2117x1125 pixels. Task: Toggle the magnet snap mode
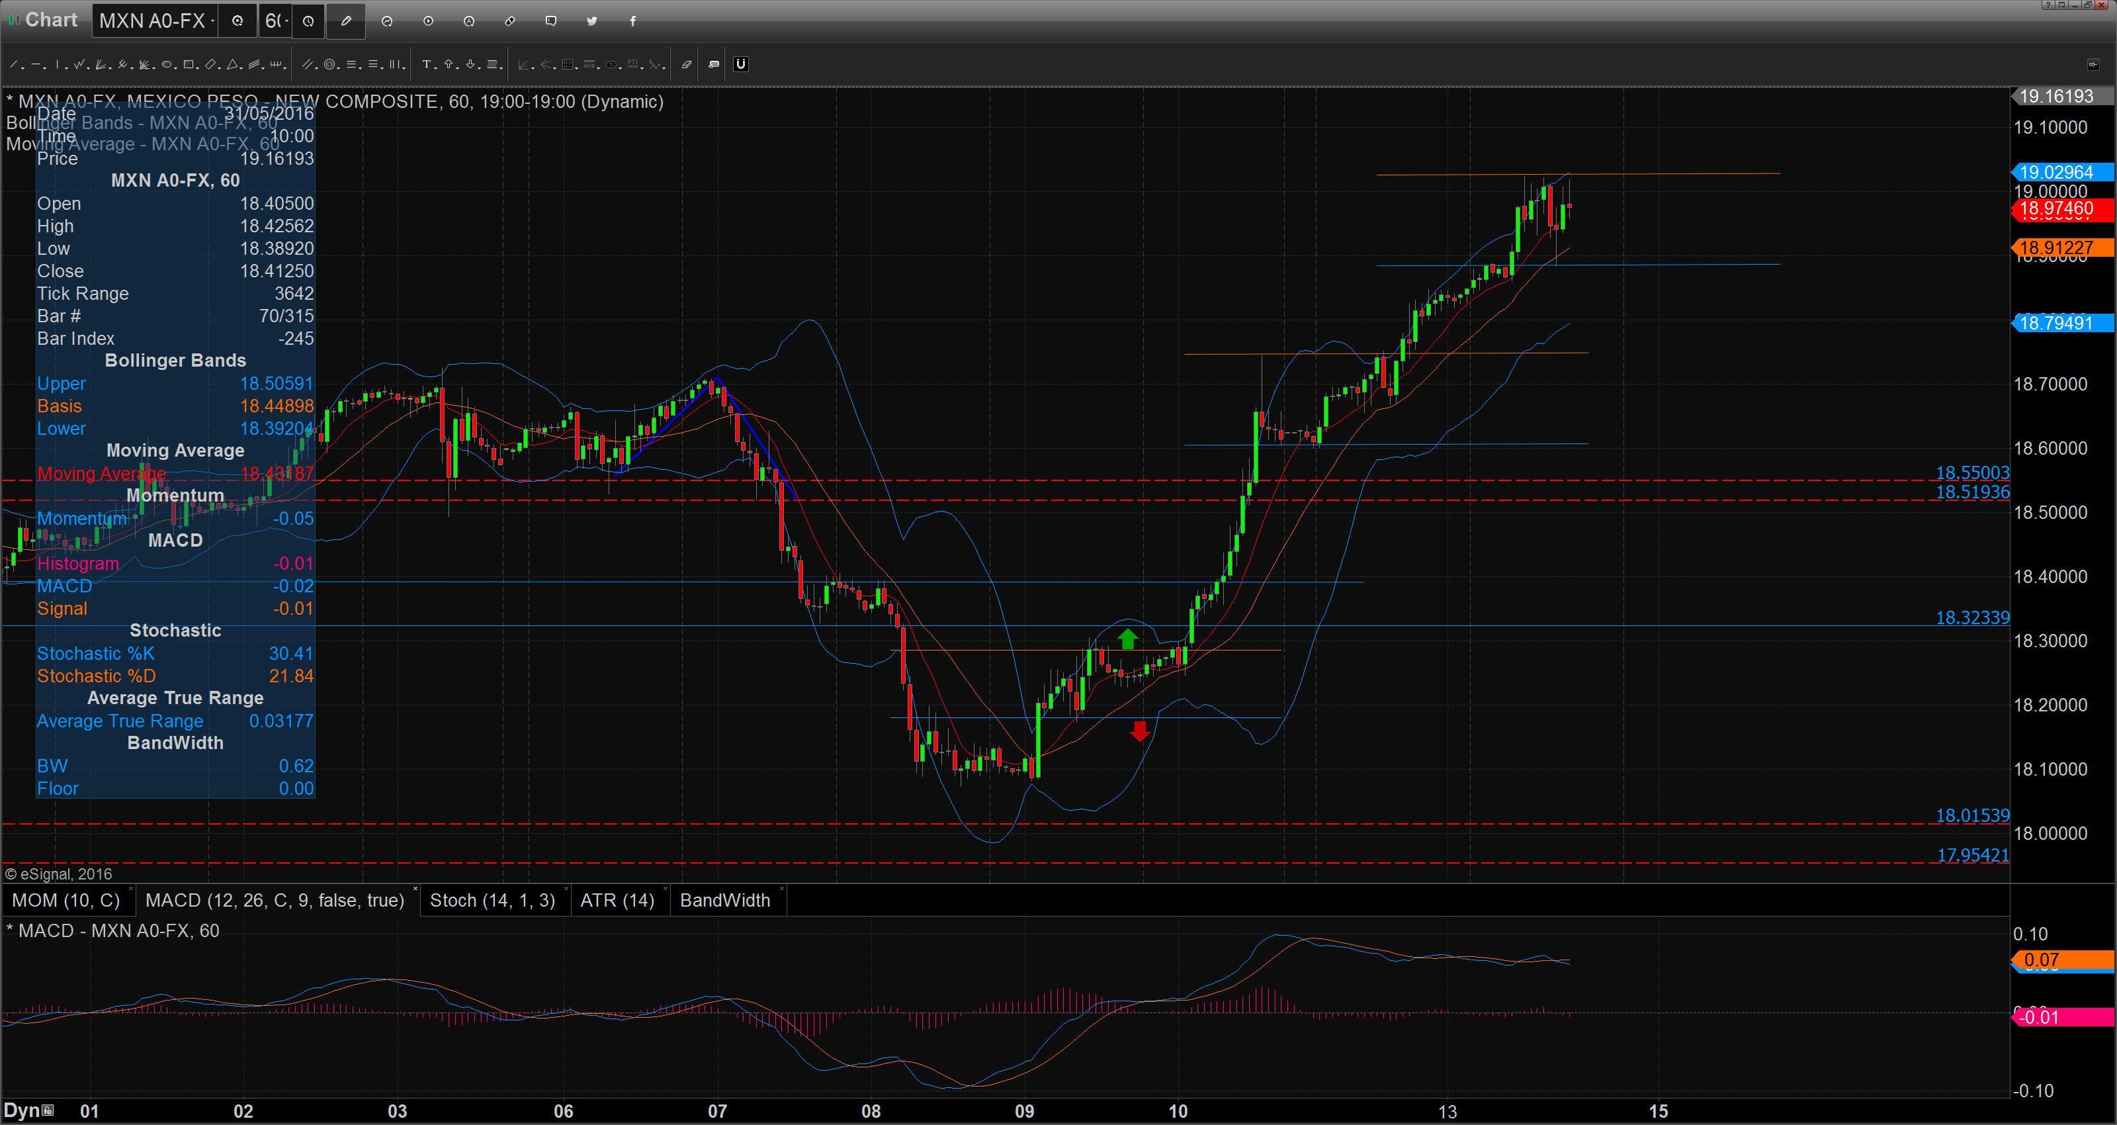(x=741, y=64)
